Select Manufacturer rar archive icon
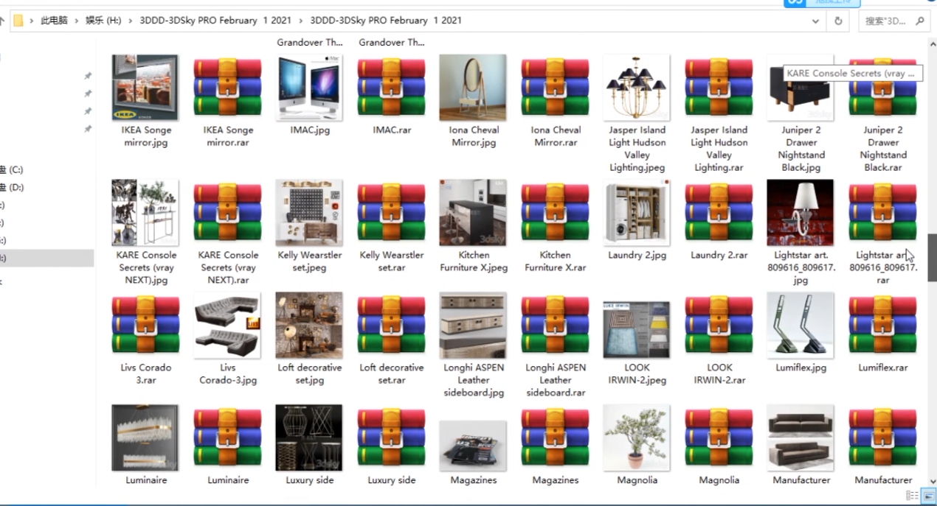The image size is (937, 506). coord(882,438)
